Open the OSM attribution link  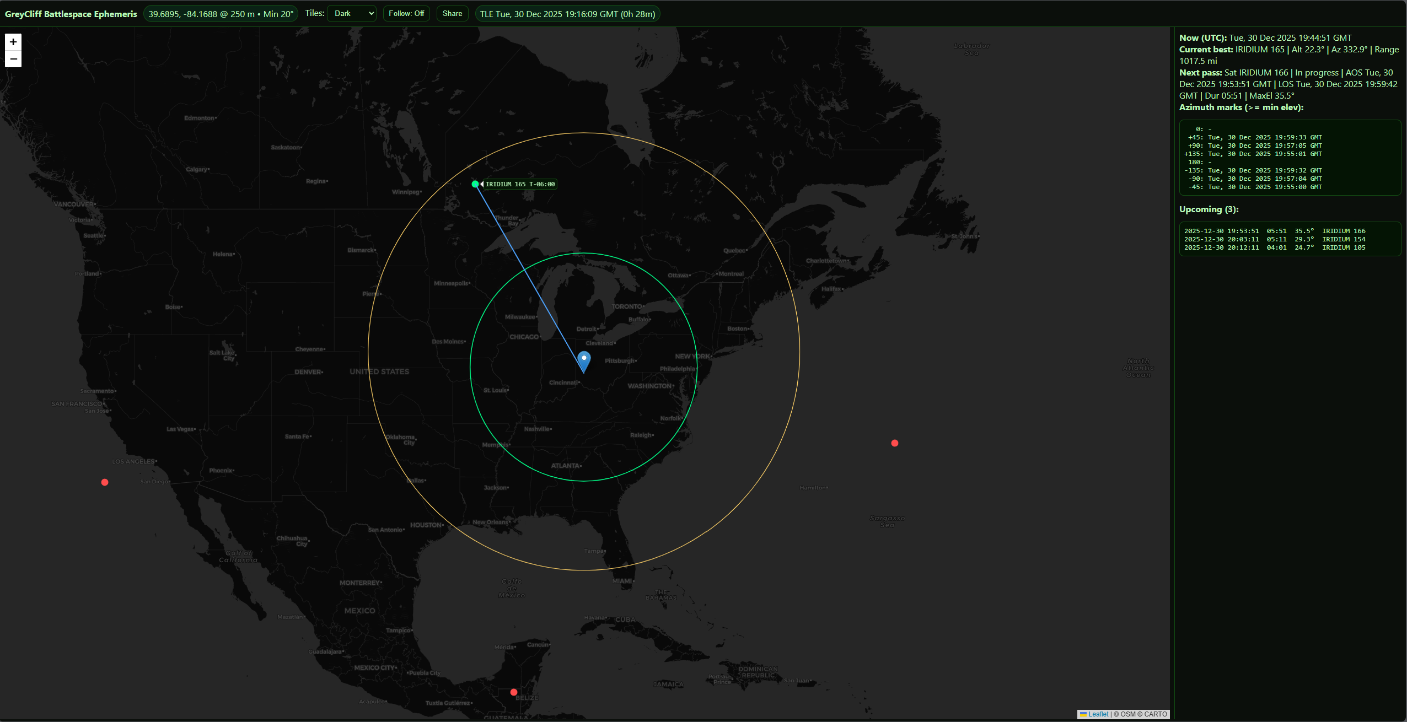click(1128, 714)
